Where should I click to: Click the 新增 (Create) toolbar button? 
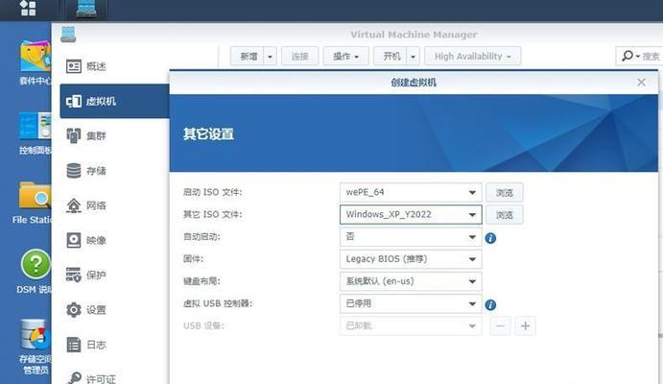[248, 57]
